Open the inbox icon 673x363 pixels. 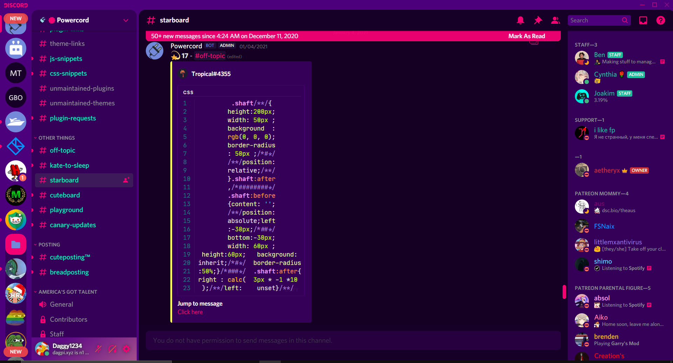[643, 20]
